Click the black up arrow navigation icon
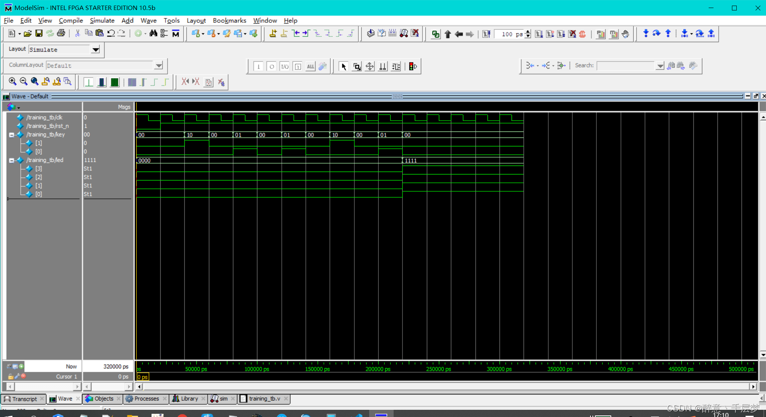 click(x=448, y=34)
